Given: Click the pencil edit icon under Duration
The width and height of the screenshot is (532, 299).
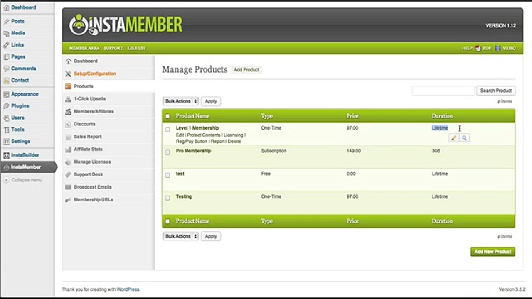Looking at the screenshot, I should click(454, 138).
